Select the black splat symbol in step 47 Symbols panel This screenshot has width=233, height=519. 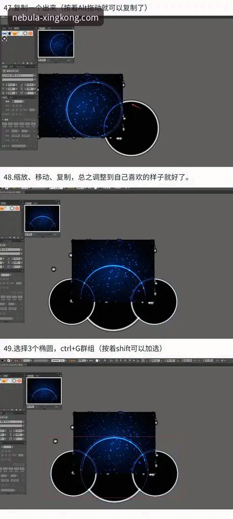coord(9,33)
